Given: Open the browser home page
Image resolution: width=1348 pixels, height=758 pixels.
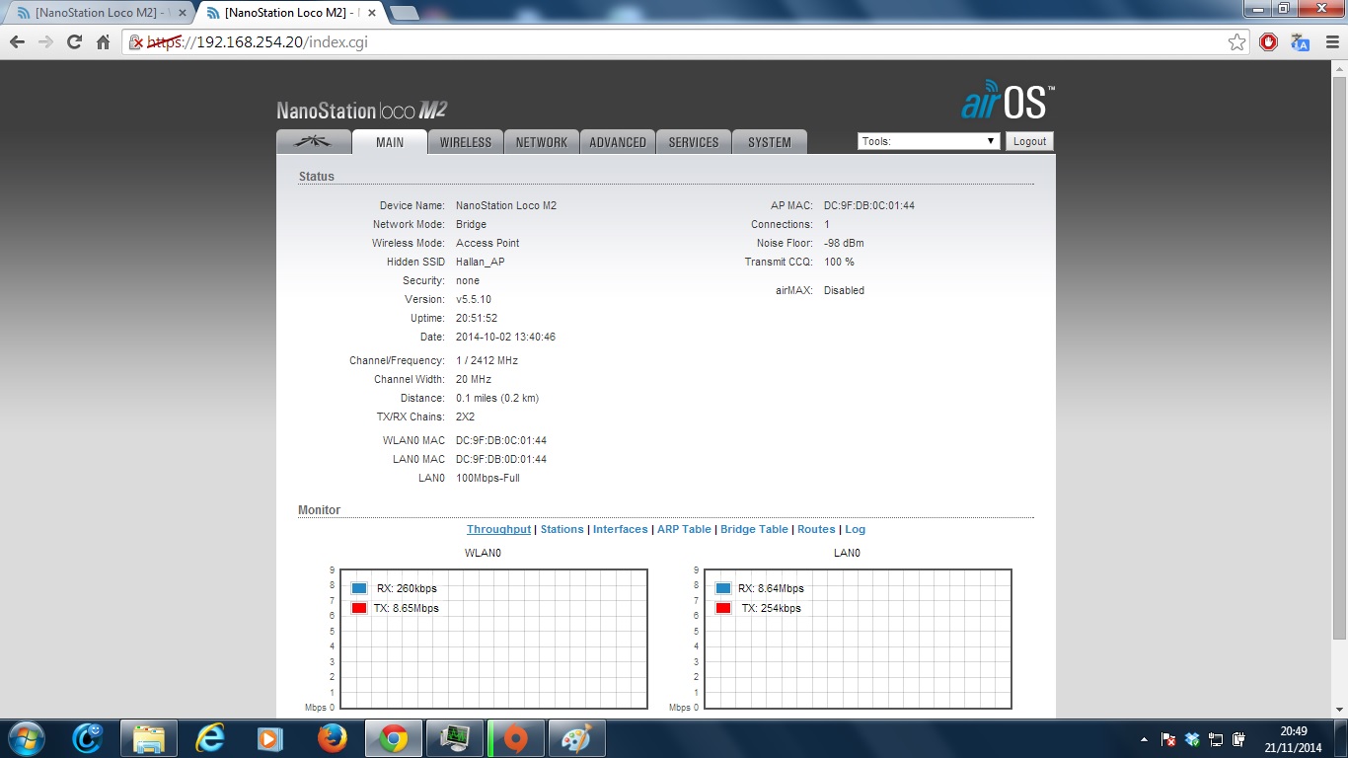Looking at the screenshot, I should pyautogui.click(x=103, y=42).
